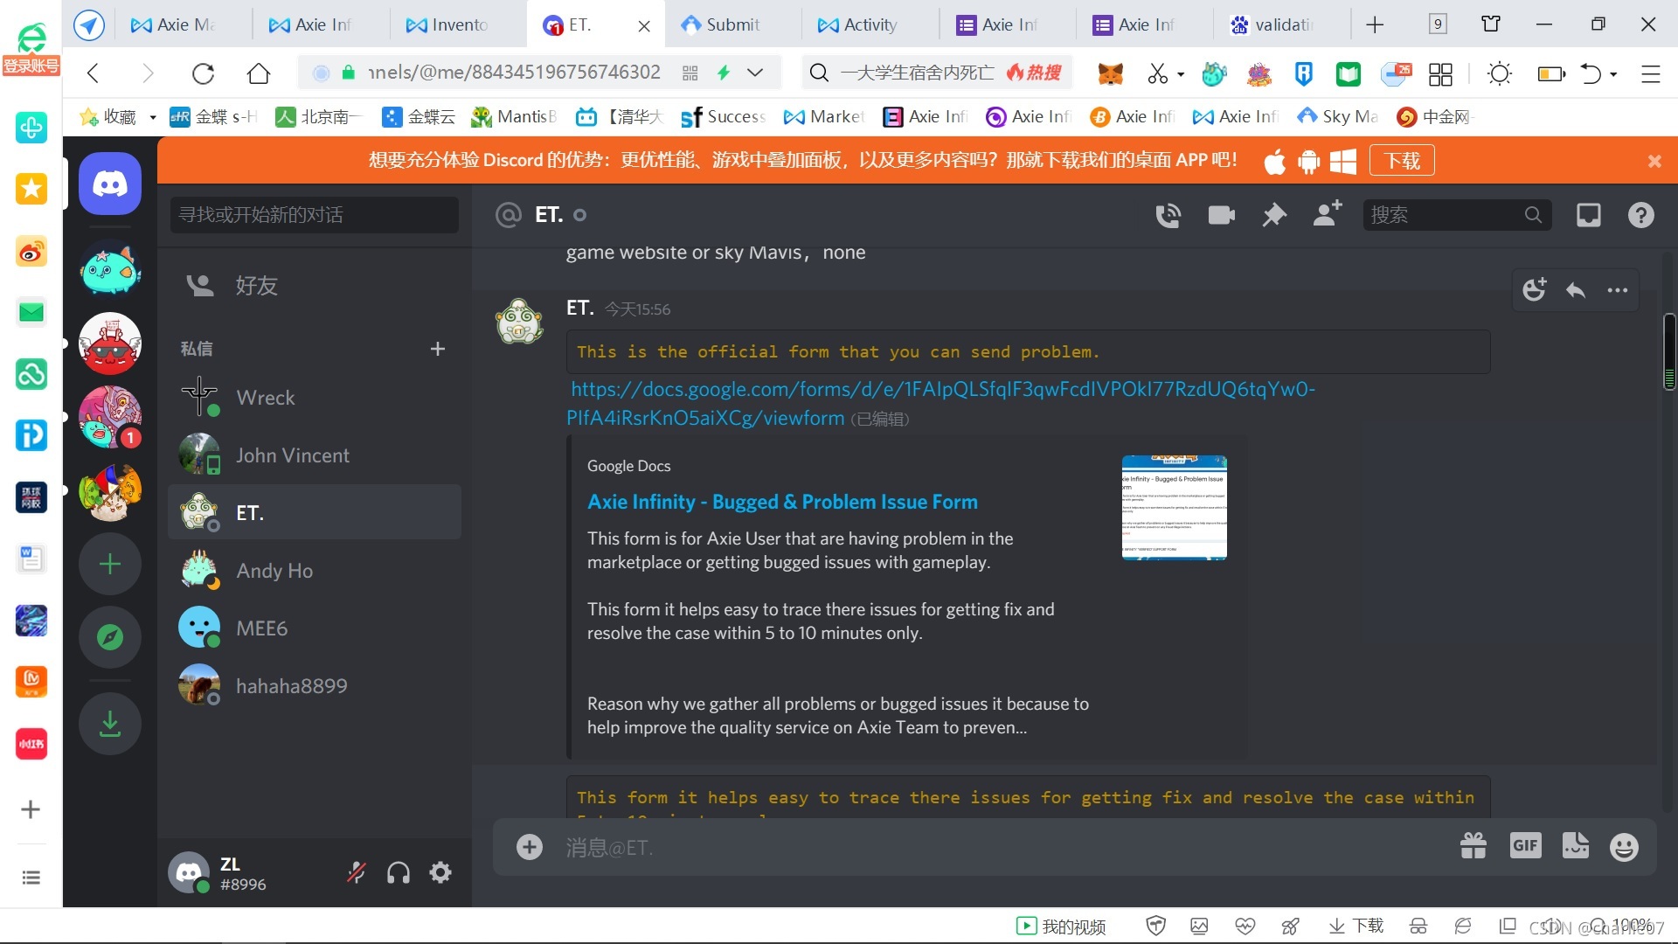Open Andy Ho direct message
1678x944 pixels.
[x=315, y=571]
